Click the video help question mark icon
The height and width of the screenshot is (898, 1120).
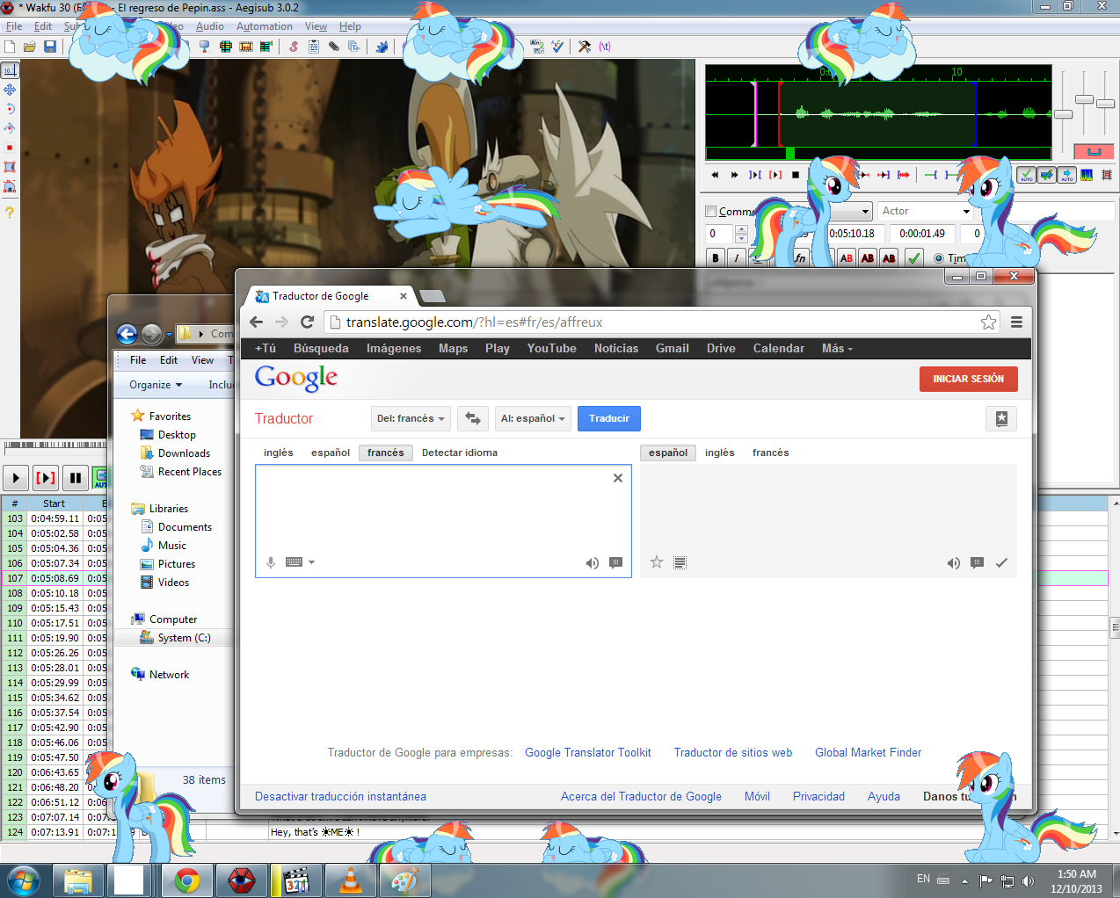coord(10,212)
